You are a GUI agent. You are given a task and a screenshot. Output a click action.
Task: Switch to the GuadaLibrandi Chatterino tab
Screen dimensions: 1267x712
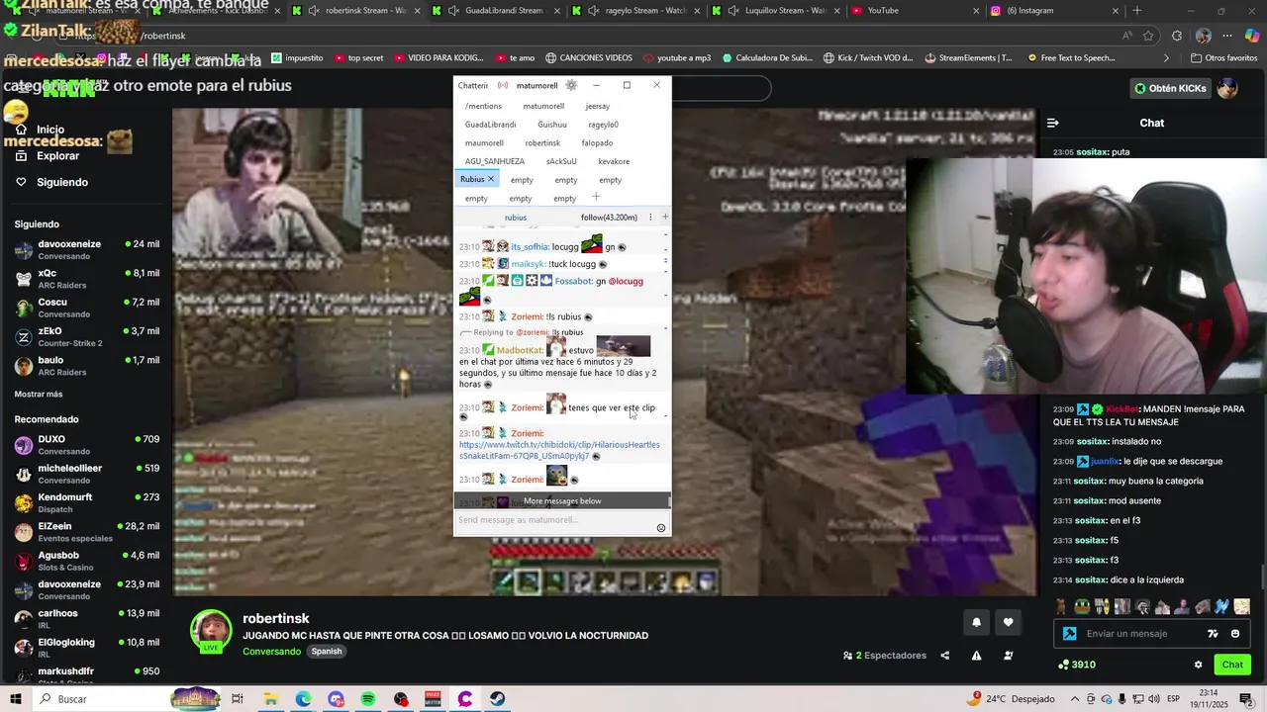pos(490,125)
